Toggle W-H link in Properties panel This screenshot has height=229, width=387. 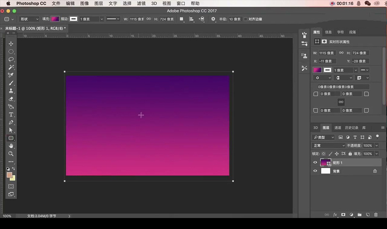click(341, 53)
